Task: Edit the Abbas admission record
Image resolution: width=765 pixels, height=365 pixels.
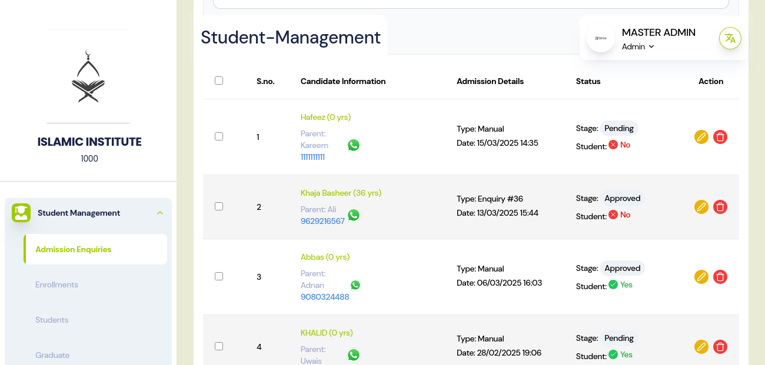Action: pyautogui.click(x=701, y=277)
